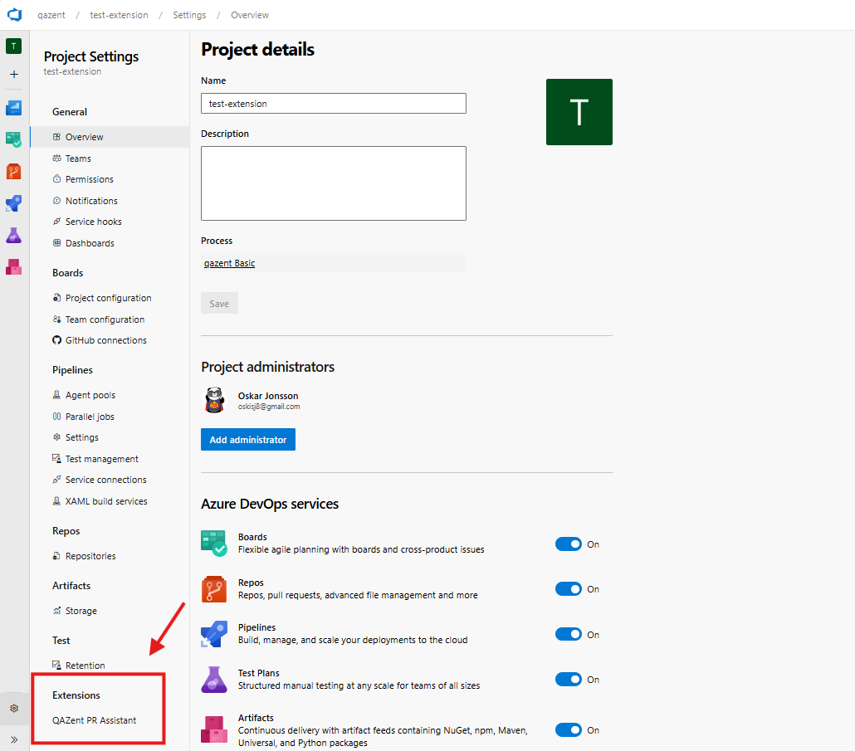855x751 pixels.
Task: Click Oskar Jonsson's avatar picture
Action: point(215,400)
